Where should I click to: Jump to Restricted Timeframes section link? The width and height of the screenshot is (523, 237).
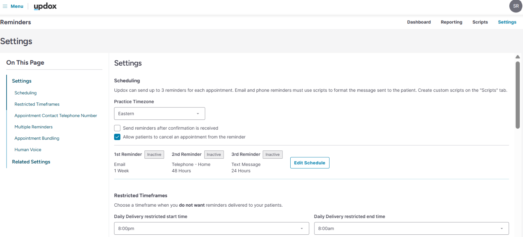pos(37,104)
